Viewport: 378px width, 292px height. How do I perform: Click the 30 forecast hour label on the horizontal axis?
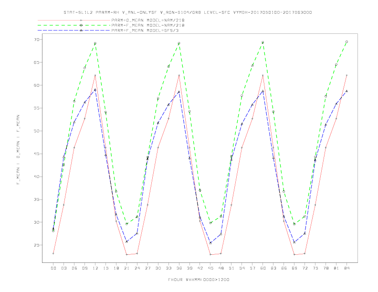click(x=158, y=268)
